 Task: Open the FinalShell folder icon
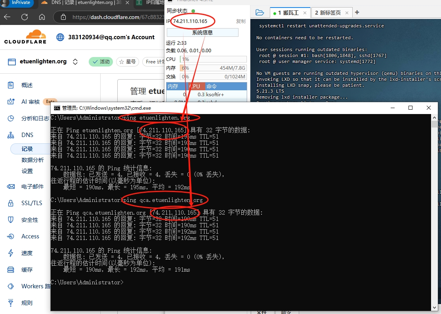(260, 12)
